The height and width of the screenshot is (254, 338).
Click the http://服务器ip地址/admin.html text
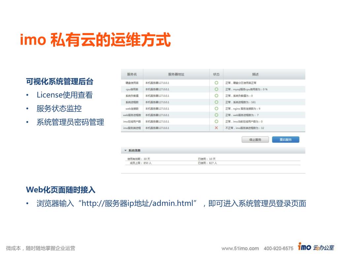point(137,203)
